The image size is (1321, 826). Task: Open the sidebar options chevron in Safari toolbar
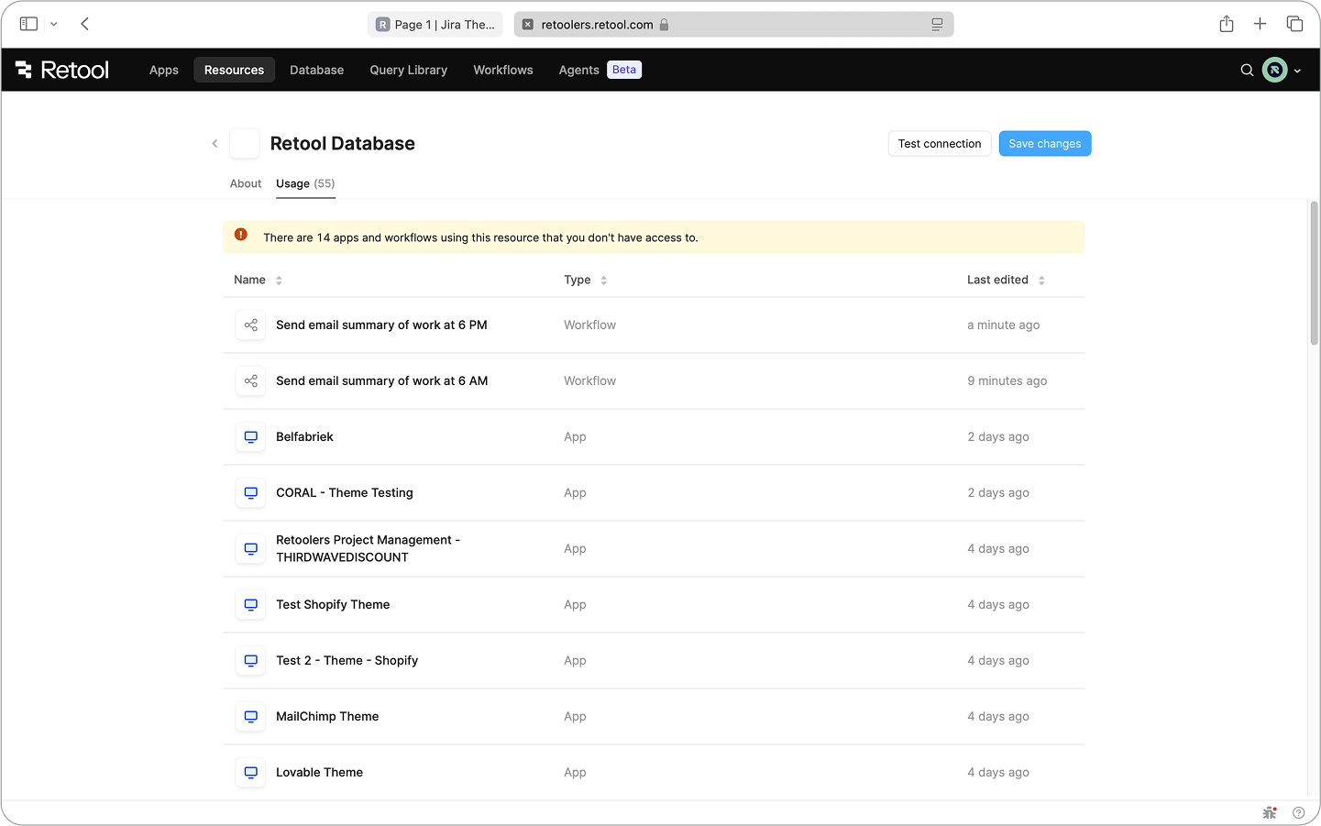click(54, 25)
